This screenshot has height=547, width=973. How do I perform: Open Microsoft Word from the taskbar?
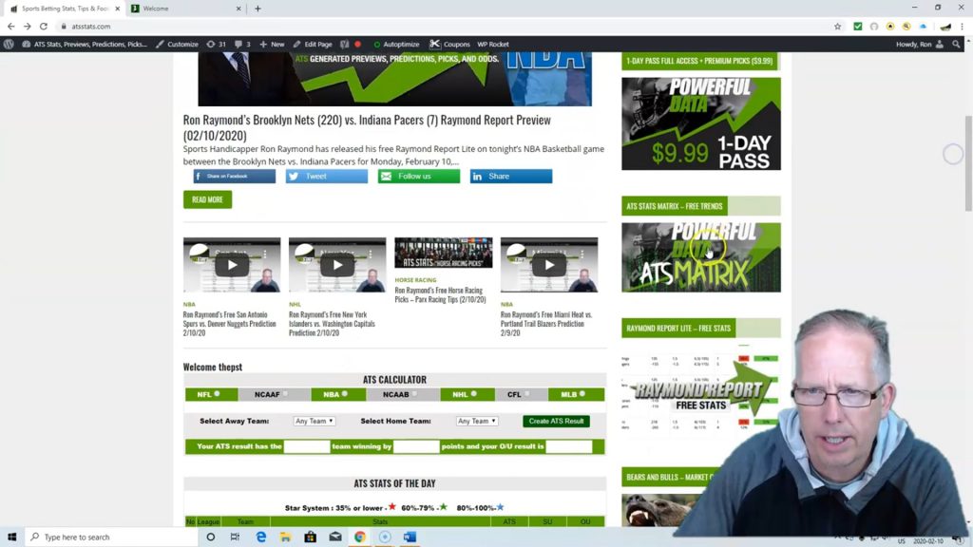pyautogui.click(x=410, y=537)
